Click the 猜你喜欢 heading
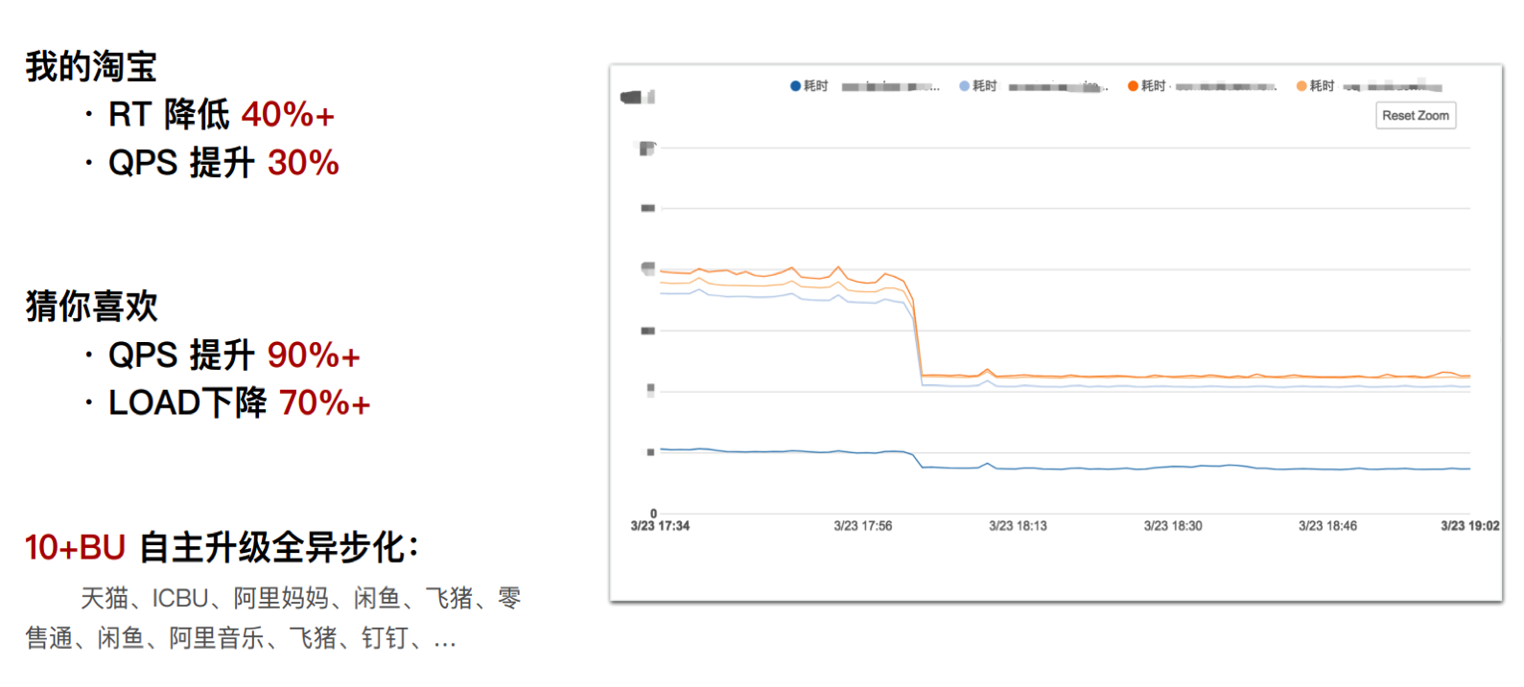The height and width of the screenshot is (687, 1524). coord(91,307)
